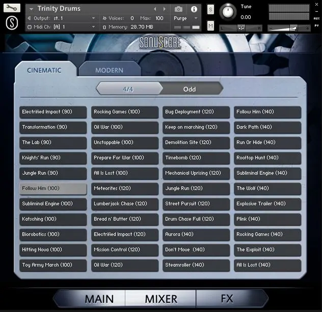
Task: Solo the Trinity Drums instrument
Action: [210, 9]
